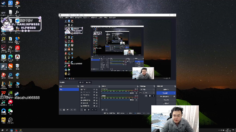236x132 pixels.
Task: Open the Docks menu in OBS menu bar
Action: 78,18
